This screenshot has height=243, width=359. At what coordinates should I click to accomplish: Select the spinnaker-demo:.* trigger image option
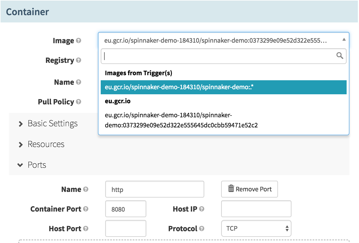[x=223, y=87]
